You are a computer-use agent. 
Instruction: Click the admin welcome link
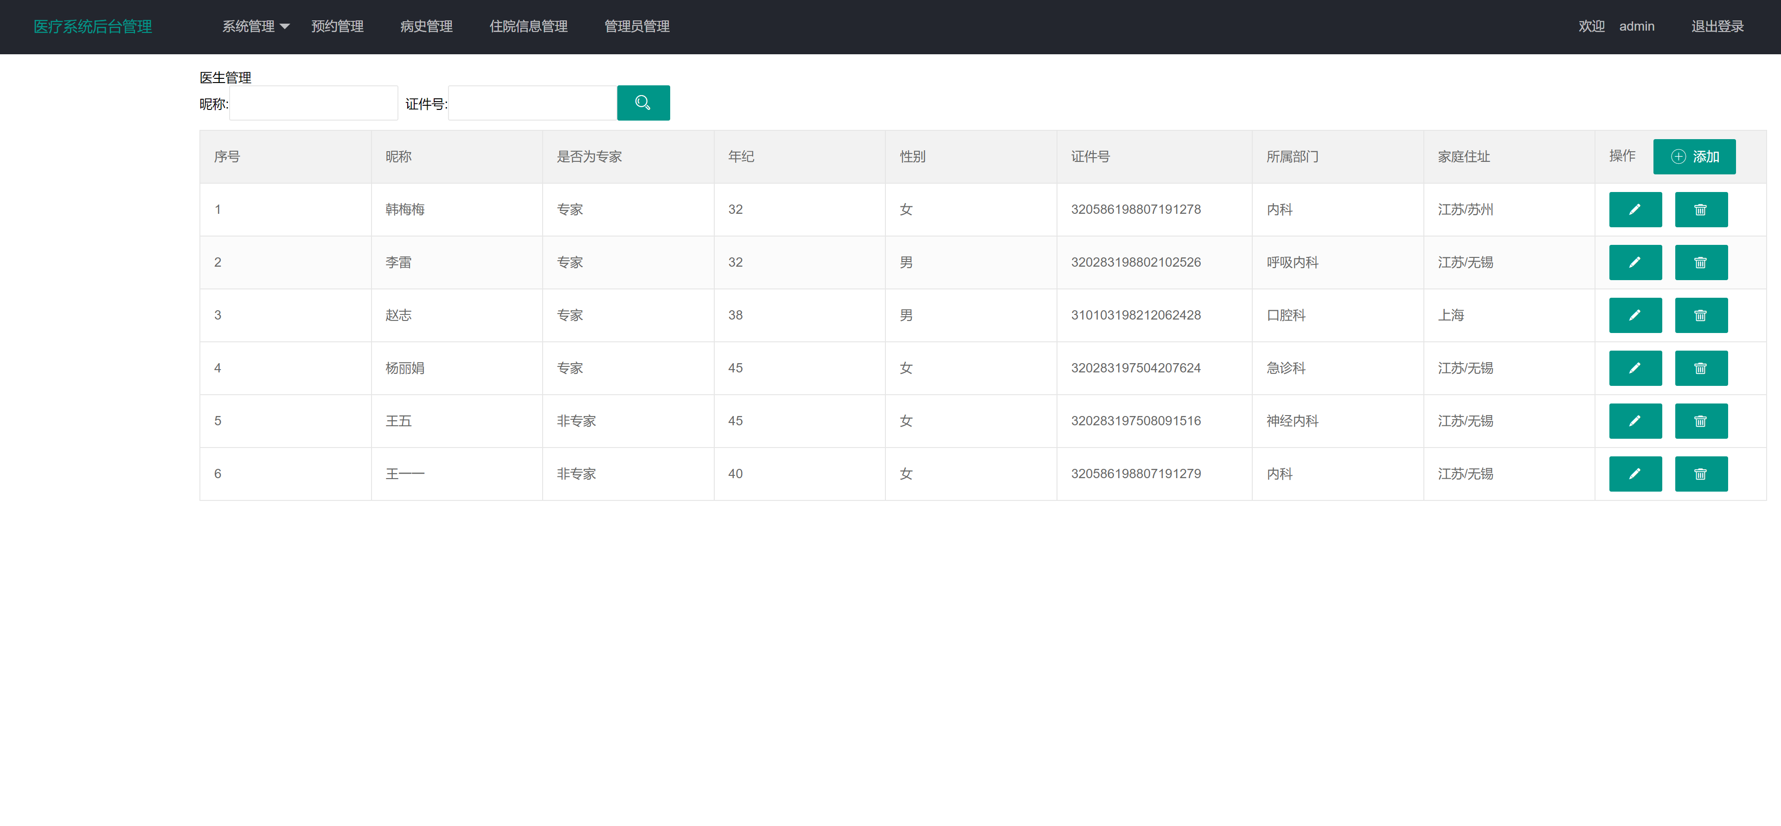(1636, 26)
